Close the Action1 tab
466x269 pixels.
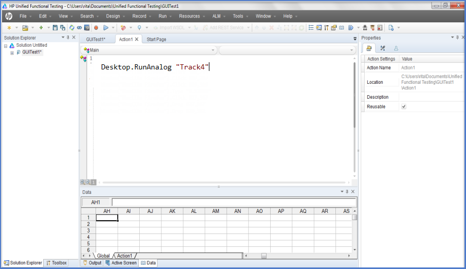coord(137,39)
